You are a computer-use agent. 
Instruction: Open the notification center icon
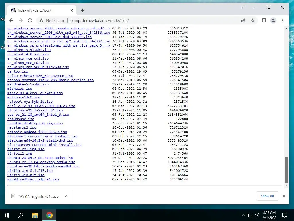point(285,215)
